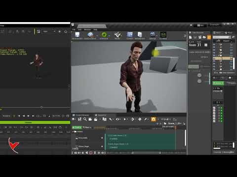The height and width of the screenshot is (177, 237).
Task: Toggle visibility eye of highlighted outliner row
Action: tap(214, 58)
